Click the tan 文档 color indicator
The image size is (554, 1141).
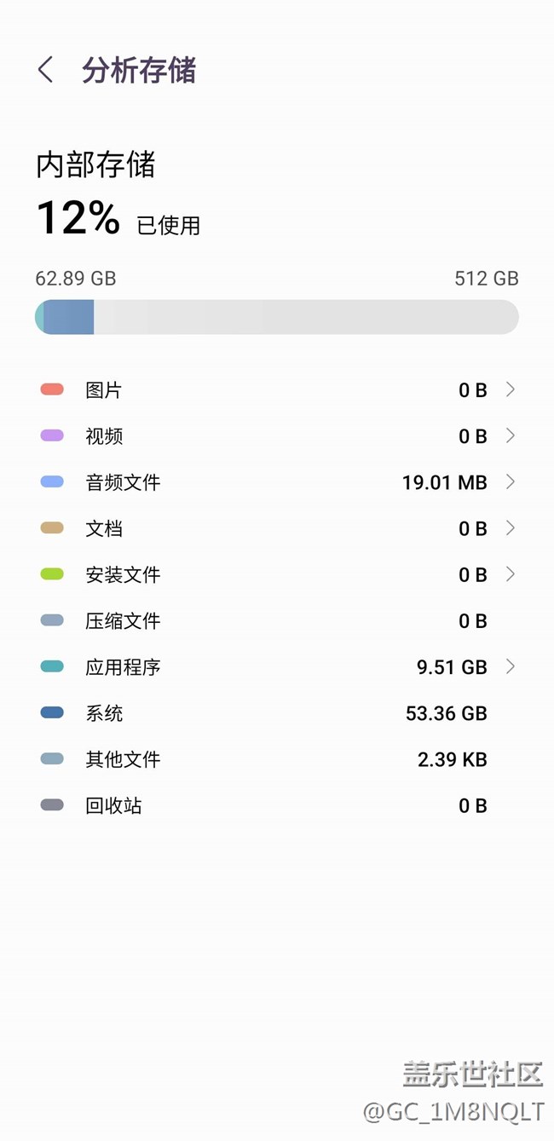click(52, 527)
